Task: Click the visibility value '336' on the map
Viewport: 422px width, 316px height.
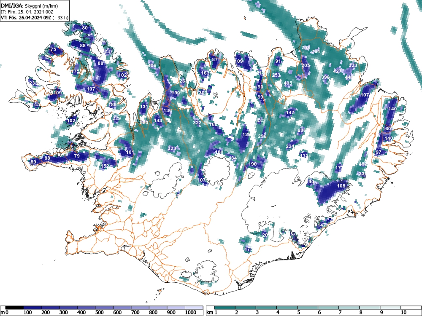Action: (363, 174)
